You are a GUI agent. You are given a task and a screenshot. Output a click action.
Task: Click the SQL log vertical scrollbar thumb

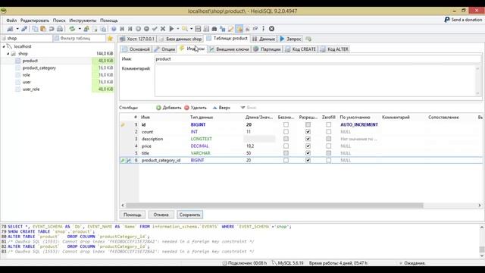[482, 249]
